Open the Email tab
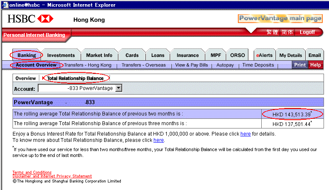This screenshot has height=190, width=329. point(314,55)
